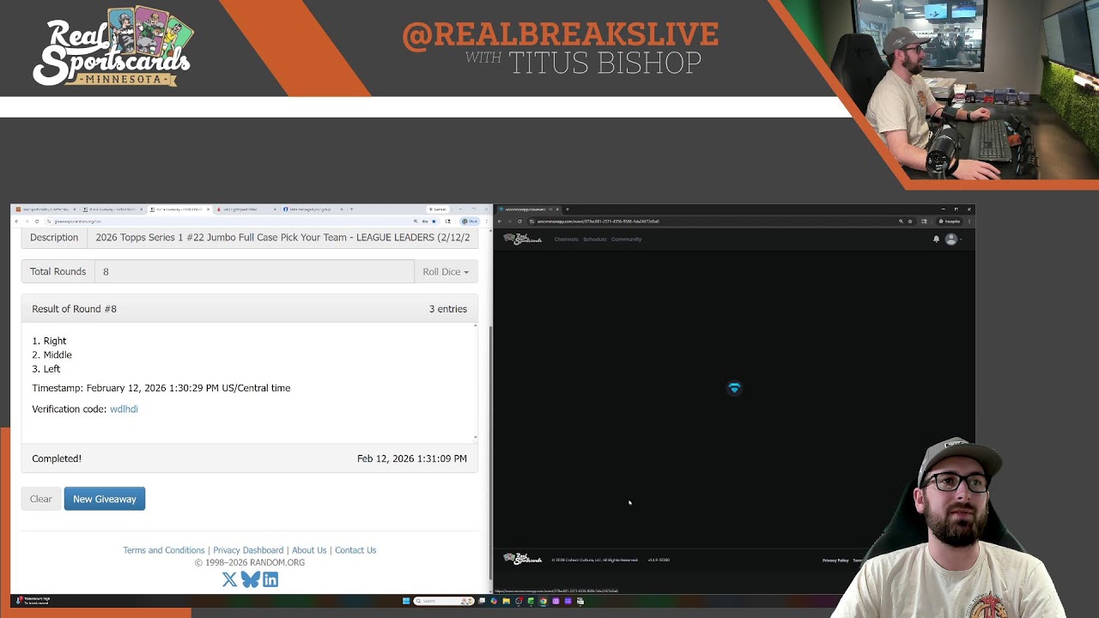Open the Schedule menu item
The image size is (1099, 618).
pos(595,239)
